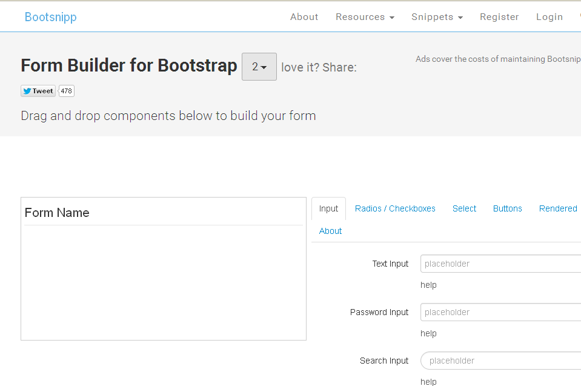Image resolution: width=581 pixels, height=386 pixels.
Task: Open the Login link
Action: click(549, 17)
